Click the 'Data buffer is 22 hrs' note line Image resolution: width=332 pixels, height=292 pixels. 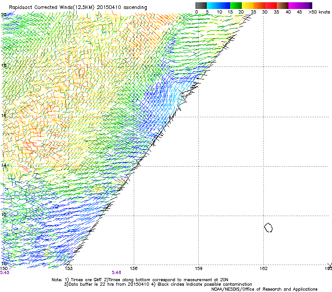pos(158,284)
